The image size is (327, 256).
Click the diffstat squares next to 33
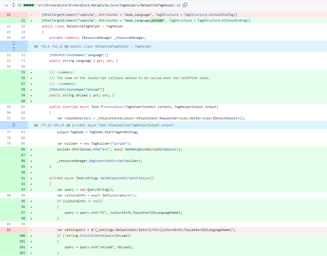click(30, 5)
